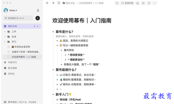
Task: Click the home icon beside 我的文档
Action: pos(5,26)
